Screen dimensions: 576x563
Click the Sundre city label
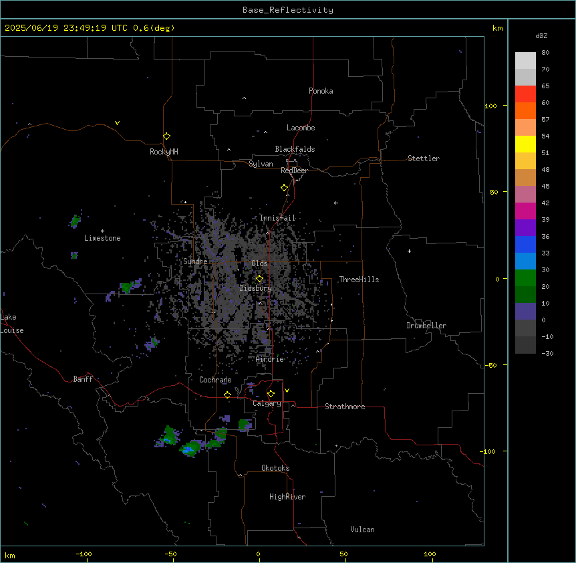click(195, 261)
